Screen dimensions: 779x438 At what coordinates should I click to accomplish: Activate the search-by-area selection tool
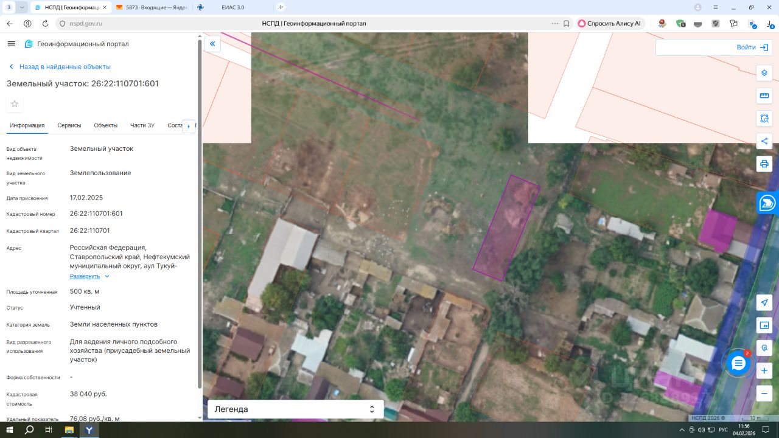tap(764, 119)
